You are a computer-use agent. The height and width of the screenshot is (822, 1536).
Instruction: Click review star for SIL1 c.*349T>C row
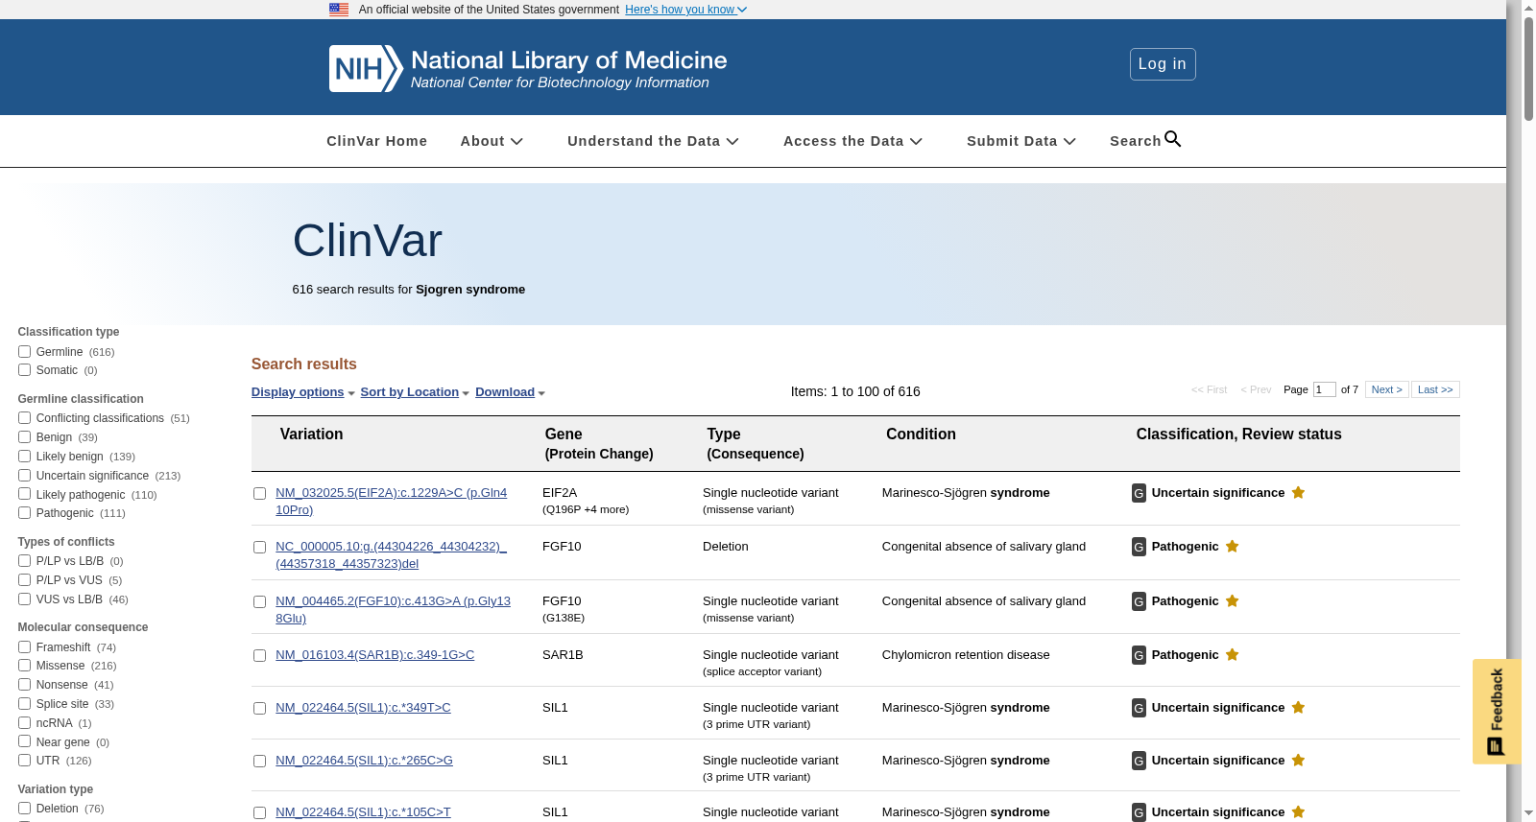tap(1298, 708)
